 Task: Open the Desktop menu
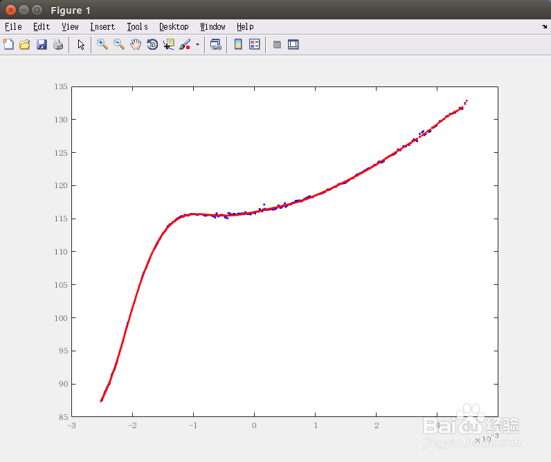click(174, 27)
